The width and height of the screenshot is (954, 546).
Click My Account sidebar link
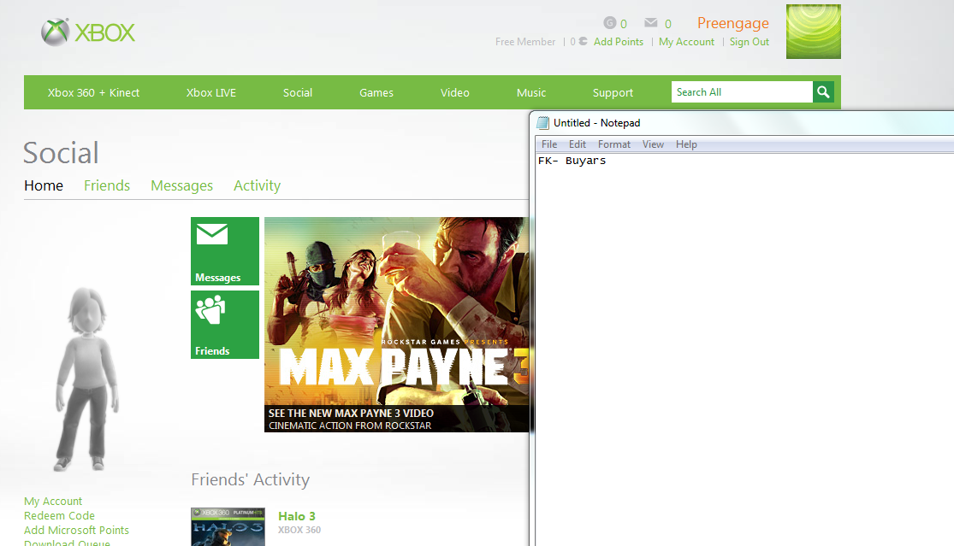pyautogui.click(x=53, y=501)
